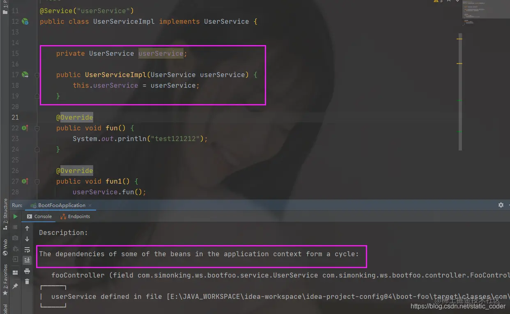Collapse the fun1() method at line 27

tap(37, 182)
